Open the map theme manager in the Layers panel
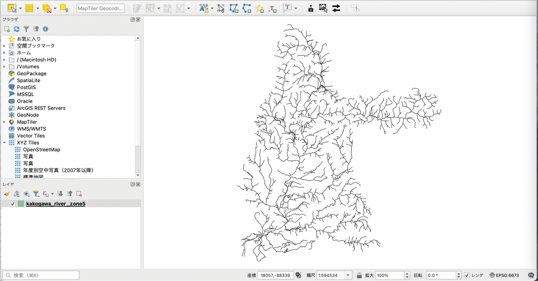The width and height of the screenshot is (538, 281). click(x=26, y=194)
